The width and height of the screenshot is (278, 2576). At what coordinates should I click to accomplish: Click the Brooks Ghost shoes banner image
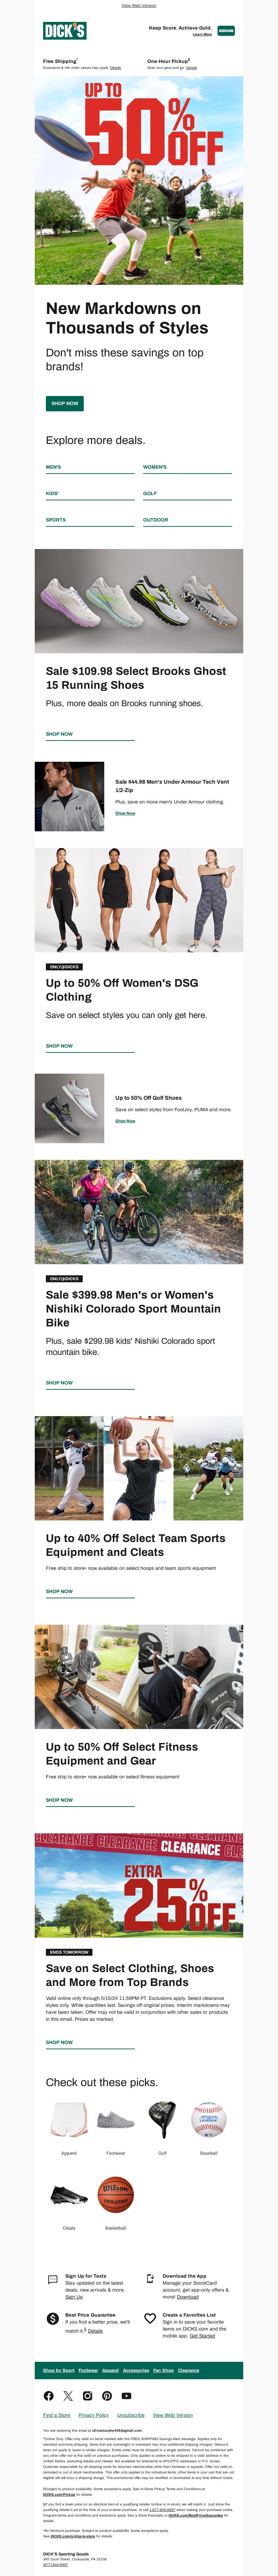pyautogui.click(x=139, y=601)
